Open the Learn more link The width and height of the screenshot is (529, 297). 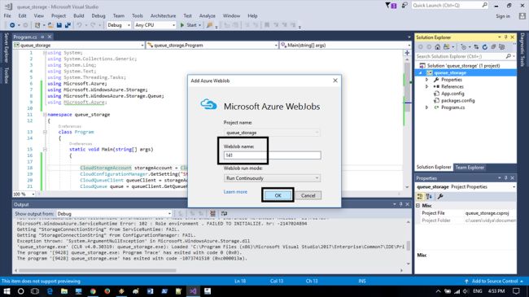(x=235, y=192)
